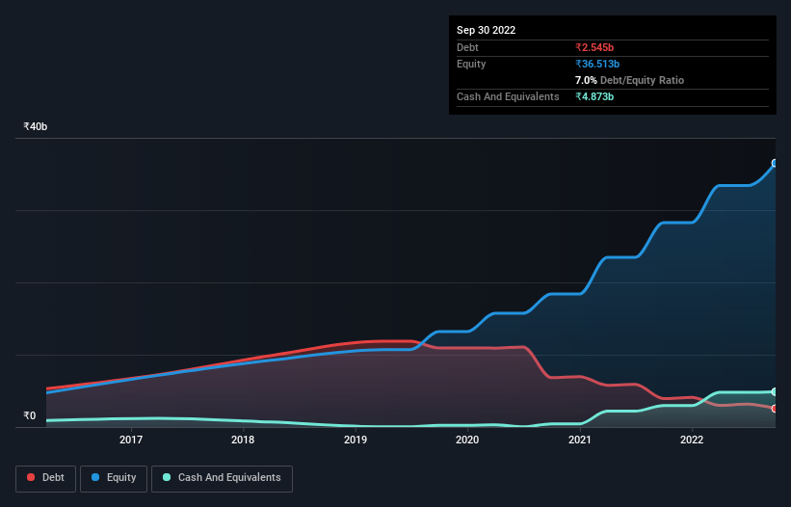Click the teal Cash endpoint marker on chart
Screen dimensions: 791x507
tap(775, 392)
